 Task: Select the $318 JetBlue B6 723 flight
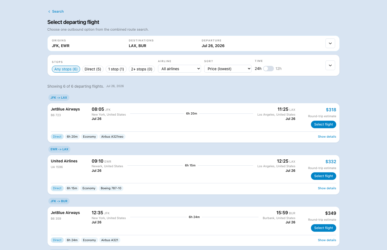pyautogui.click(x=324, y=124)
